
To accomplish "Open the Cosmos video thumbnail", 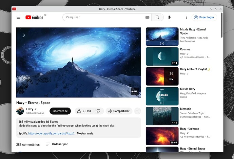I will coord(162,56).
